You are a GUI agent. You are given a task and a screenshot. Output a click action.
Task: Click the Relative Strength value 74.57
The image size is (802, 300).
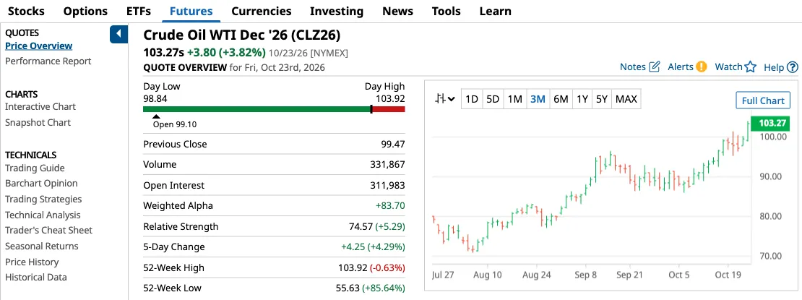(x=360, y=226)
